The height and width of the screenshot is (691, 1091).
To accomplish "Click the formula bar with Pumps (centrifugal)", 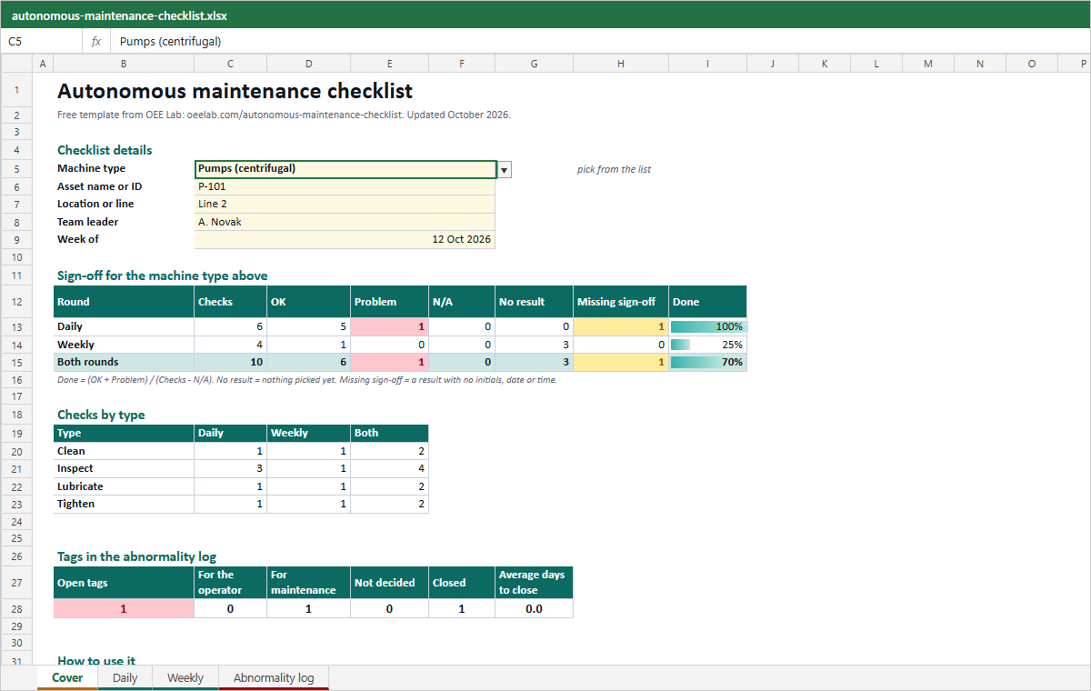I will 599,41.
